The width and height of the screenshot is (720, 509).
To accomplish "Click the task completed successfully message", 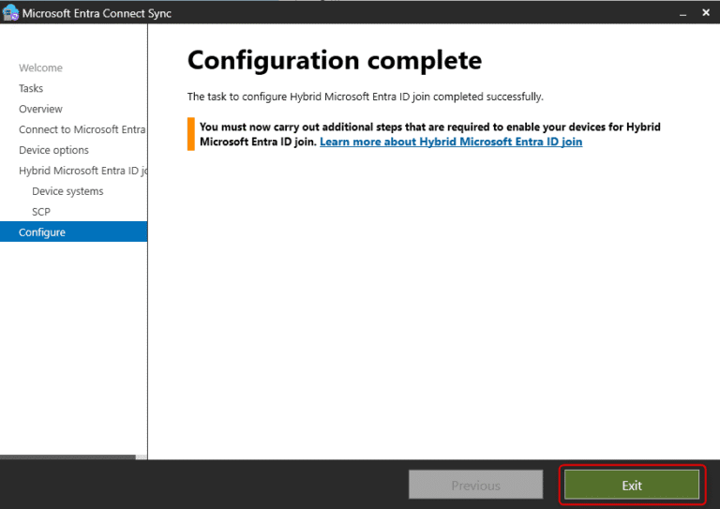I will (365, 97).
